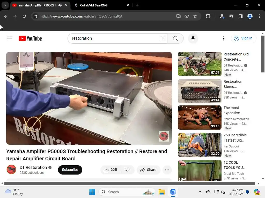Open Great Big Tech video thumbnail
The image size is (265, 198).
click(200, 171)
